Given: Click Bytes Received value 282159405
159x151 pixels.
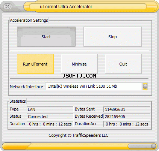Looking at the screenshot, I should tap(127, 117).
